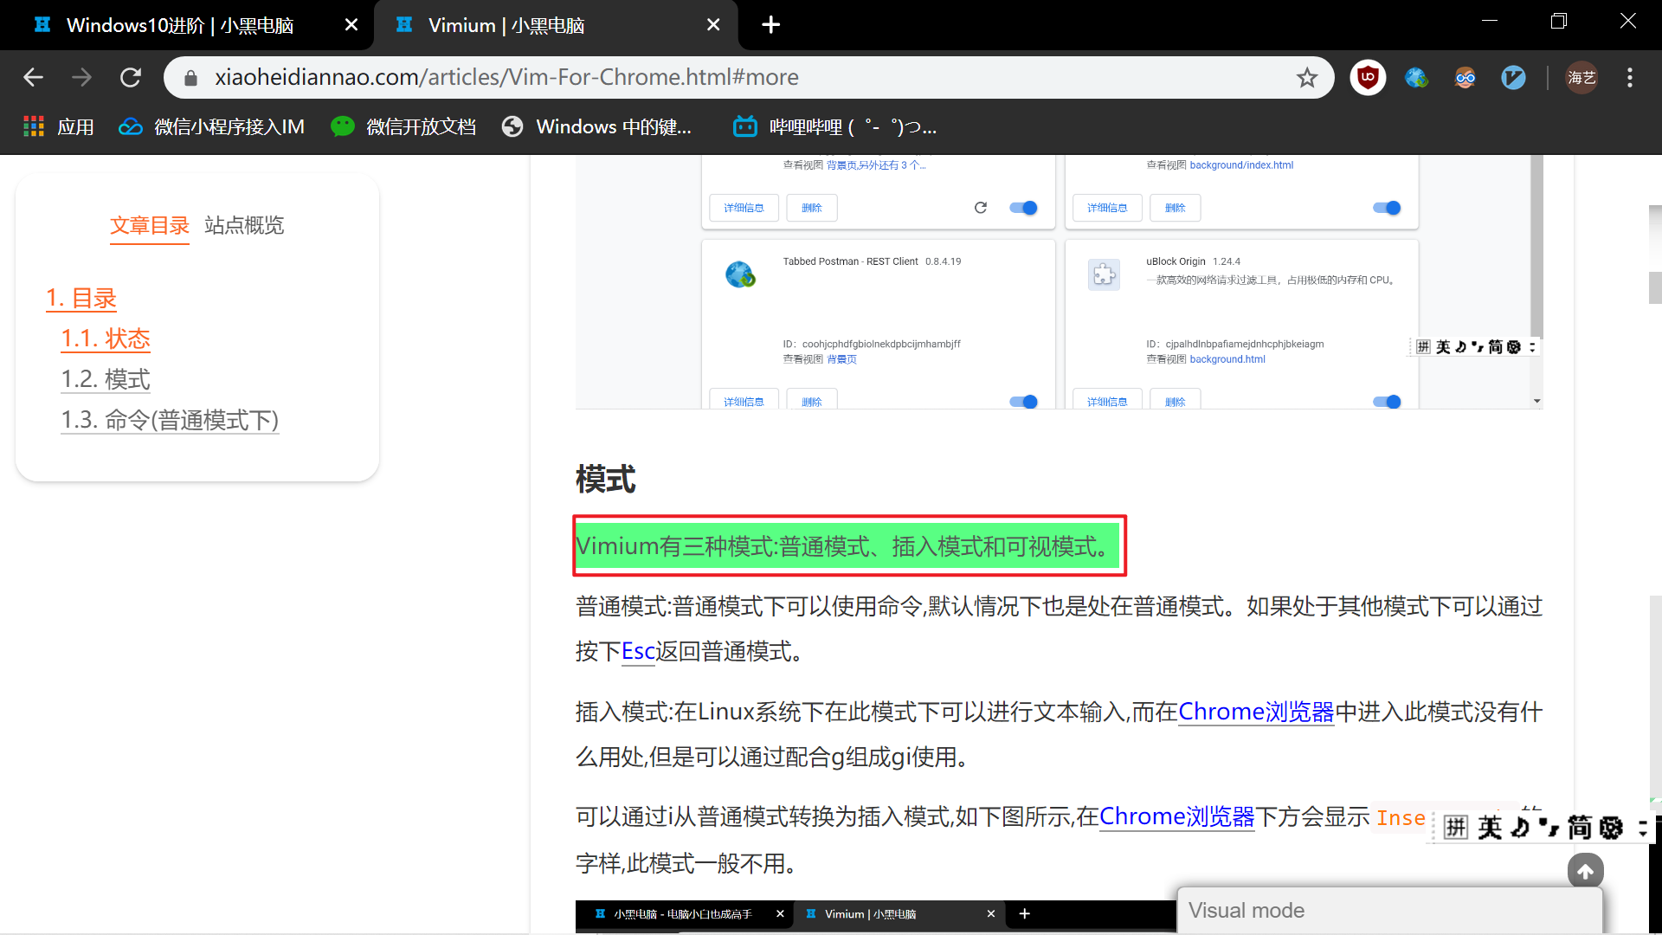The image size is (1662, 935).
Task: Bookmark this page with the star icon
Action: click(x=1308, y=77)
